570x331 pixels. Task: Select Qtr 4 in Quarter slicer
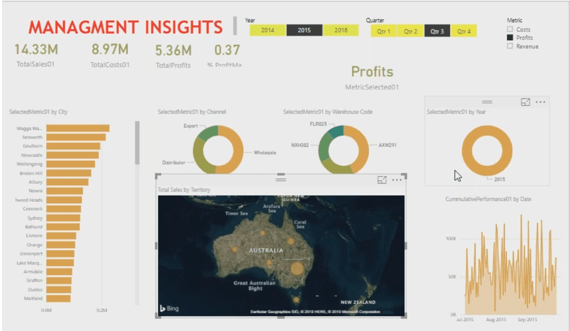(464, 31)
